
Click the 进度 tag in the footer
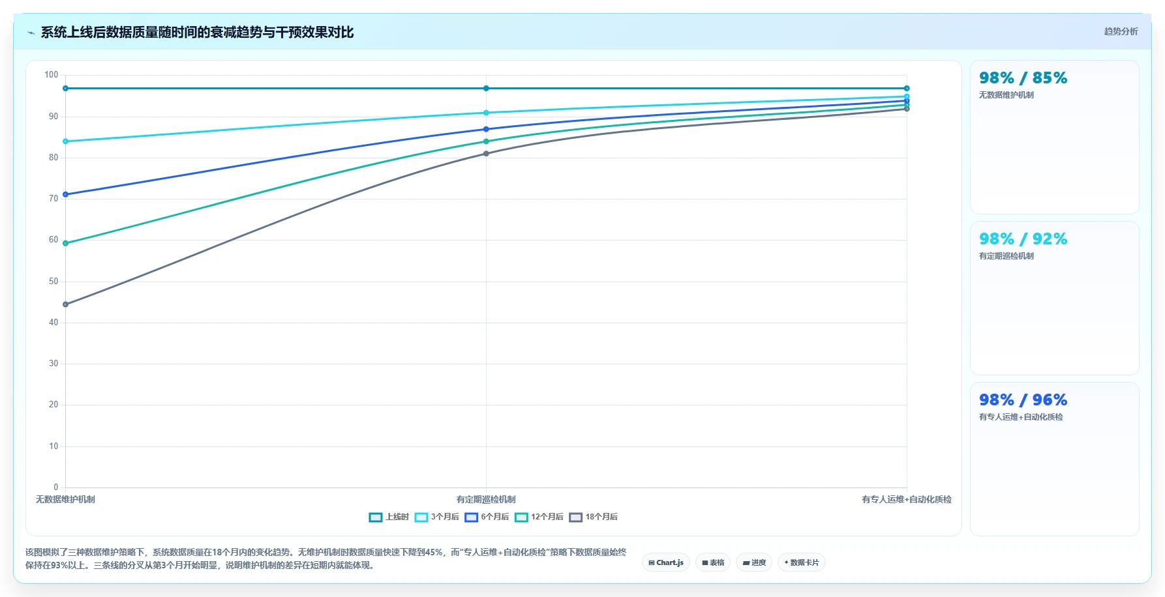(x=754, y=562)
